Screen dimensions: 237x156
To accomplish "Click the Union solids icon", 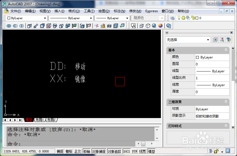I will coord(9,26).
